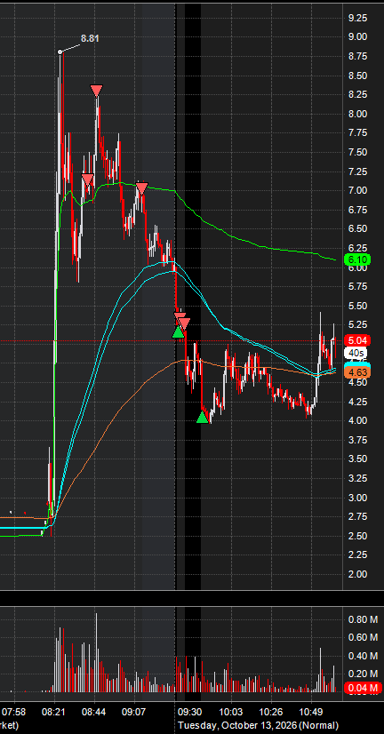
Task: Select the red 5.04 last price tag
Action: 357,340
